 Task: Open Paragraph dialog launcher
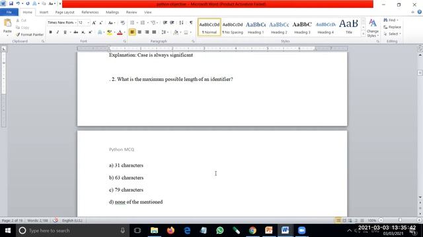193,41
